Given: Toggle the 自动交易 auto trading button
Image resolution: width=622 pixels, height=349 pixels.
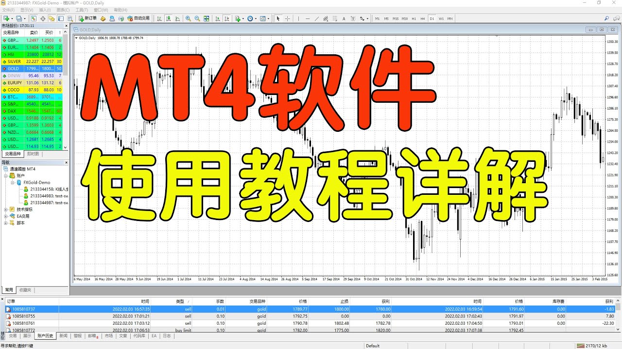Looking at the screenshot, I should click(138, 18).
